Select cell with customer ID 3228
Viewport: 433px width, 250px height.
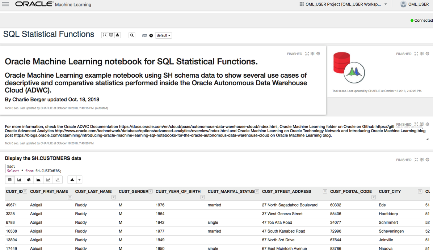pyautogui.click(x=10, y=214)
